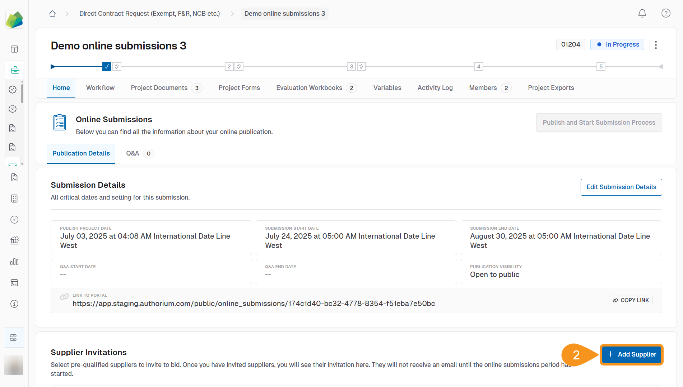Open the bank search icon in sidebar
The height and width of the screenshot is (387, 683).
point(14,240)
